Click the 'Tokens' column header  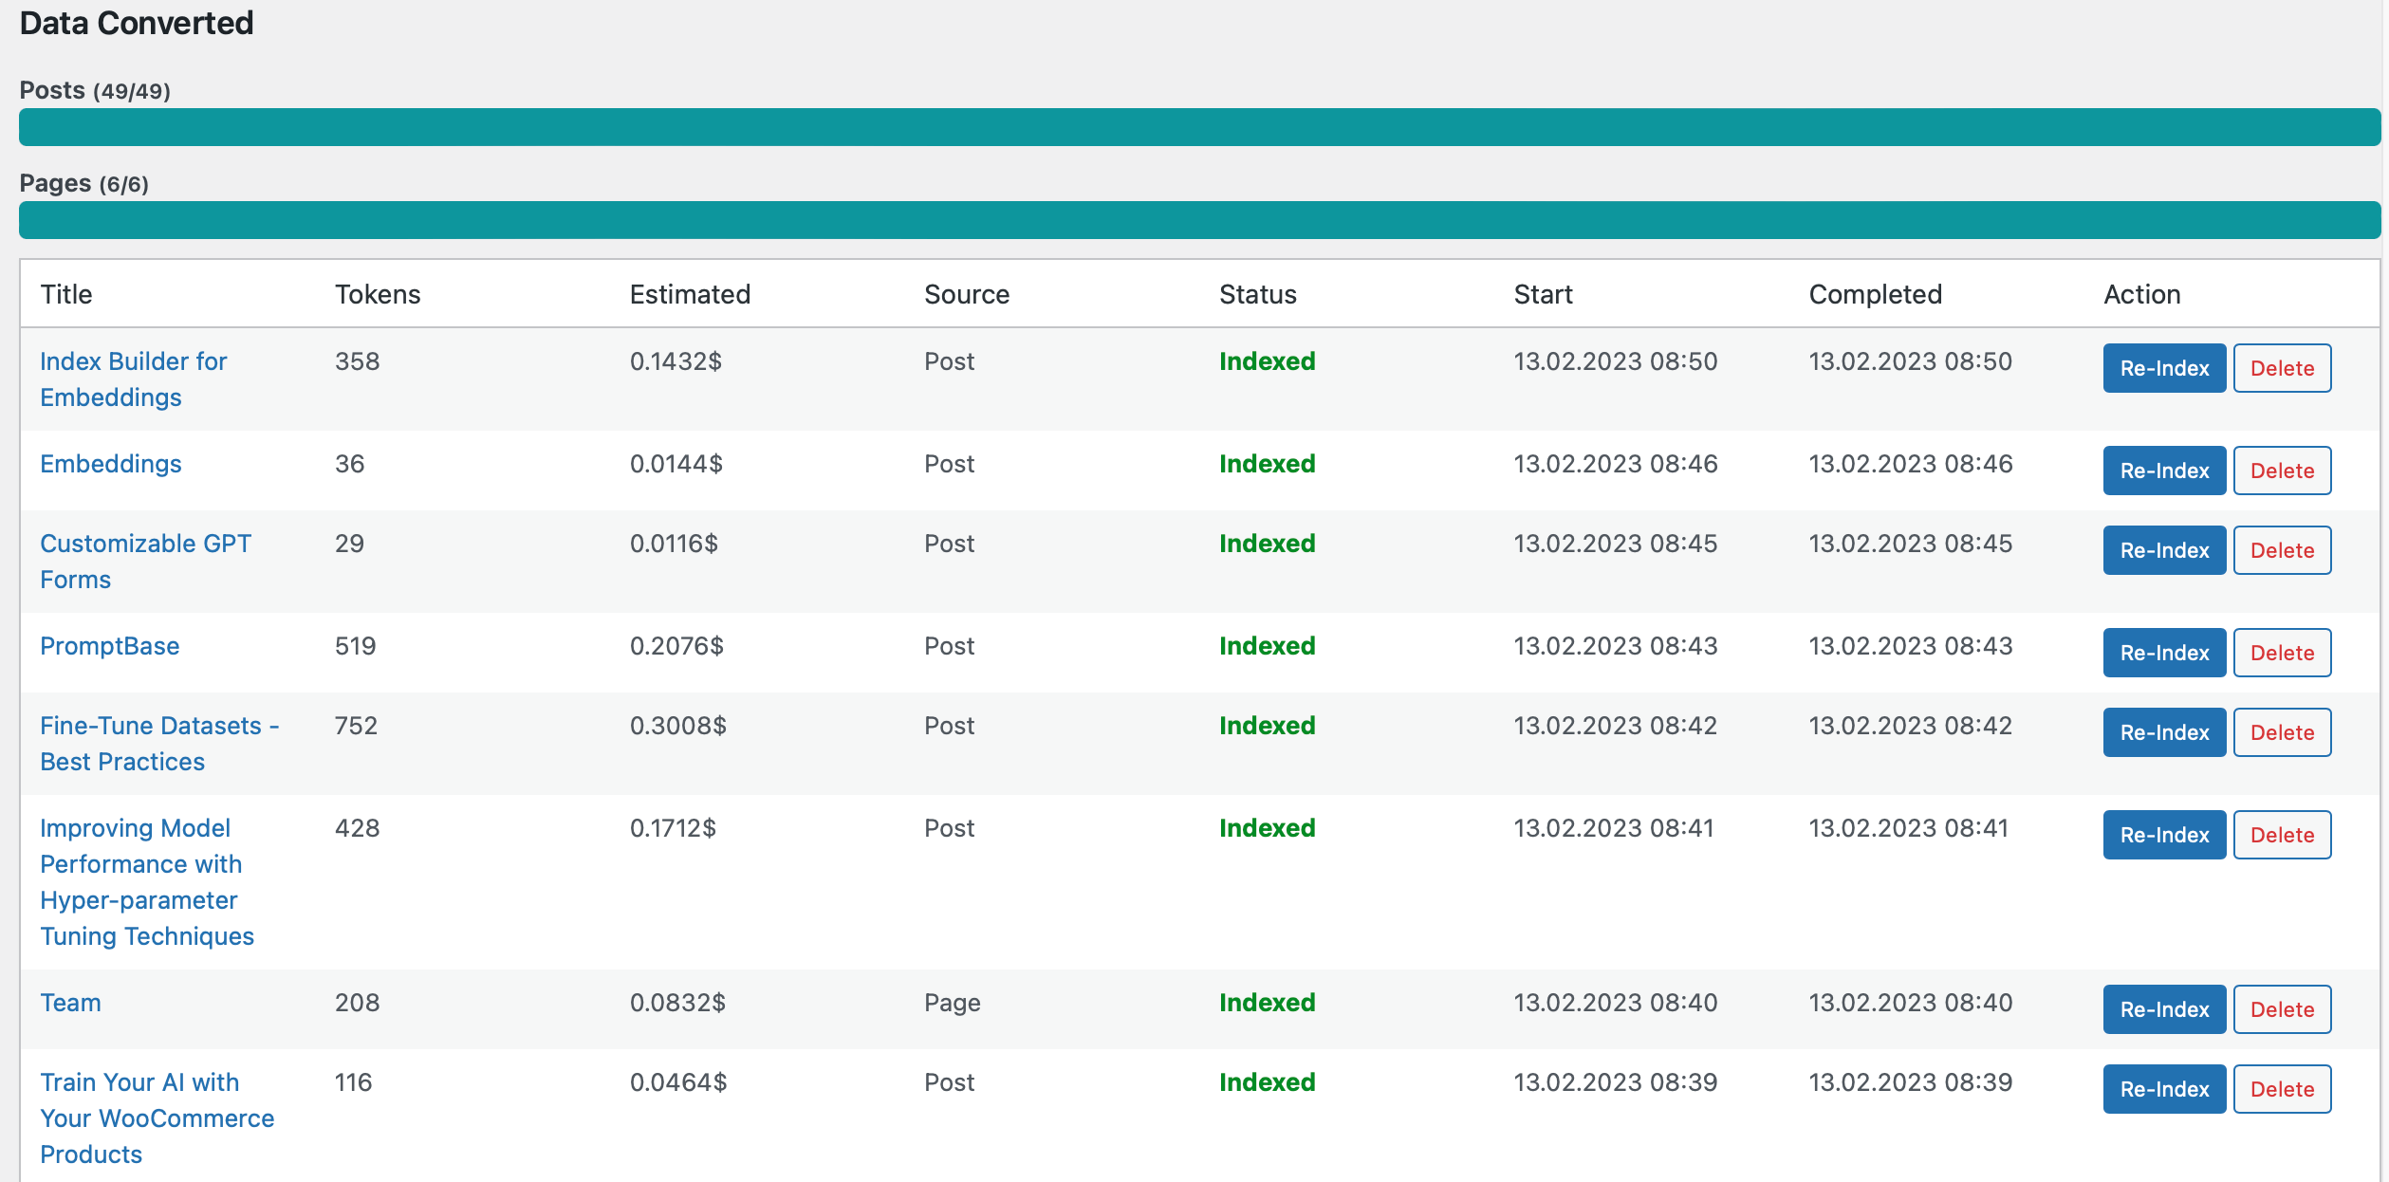[378, 294]
